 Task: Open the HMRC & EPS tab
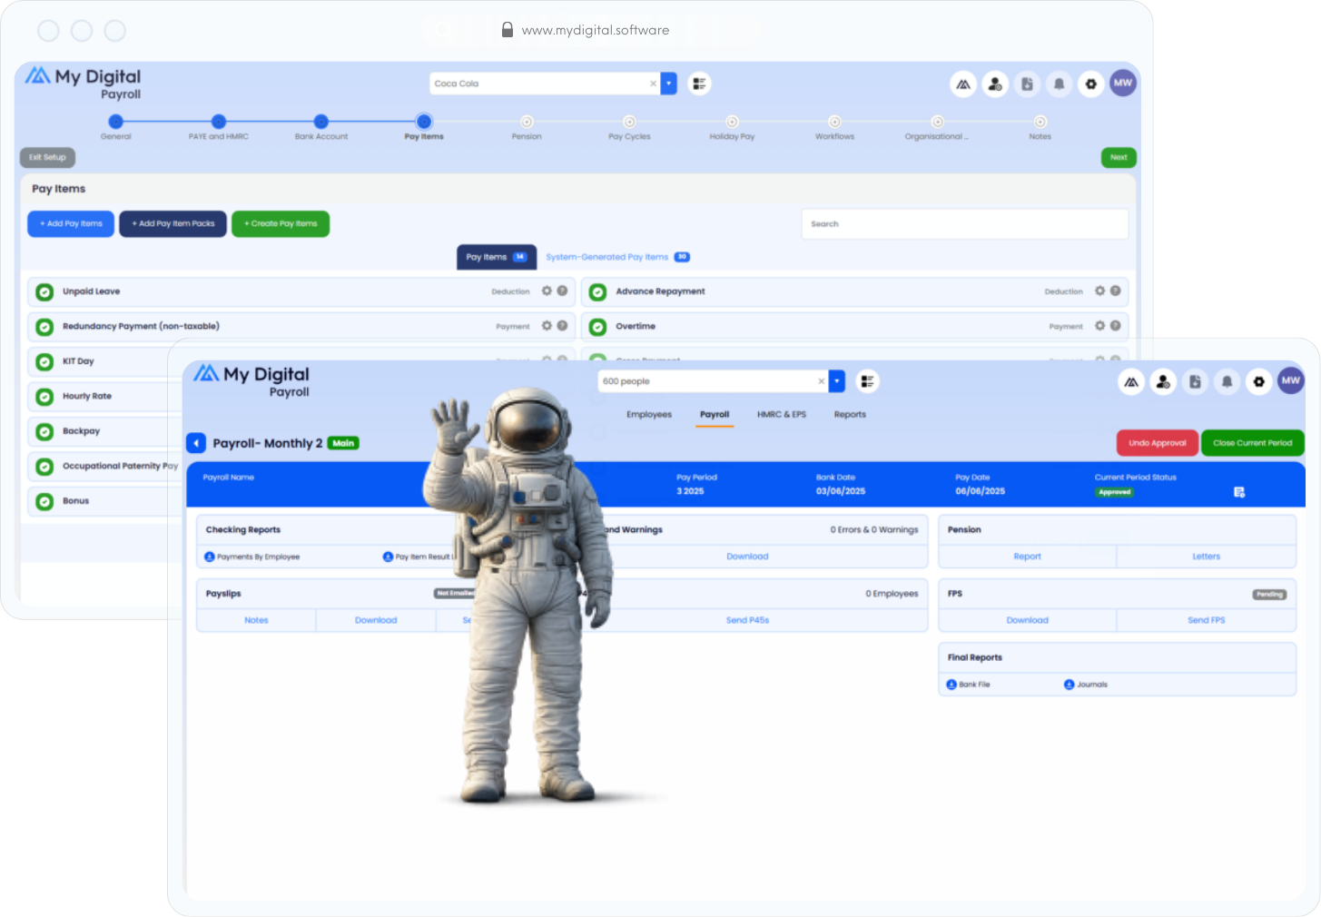click(x=781, y=415)
